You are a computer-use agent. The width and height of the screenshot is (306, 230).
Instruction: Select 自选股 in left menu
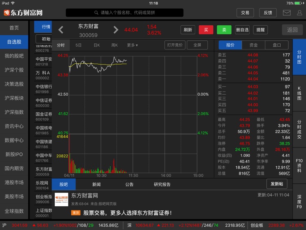[14, 42]
